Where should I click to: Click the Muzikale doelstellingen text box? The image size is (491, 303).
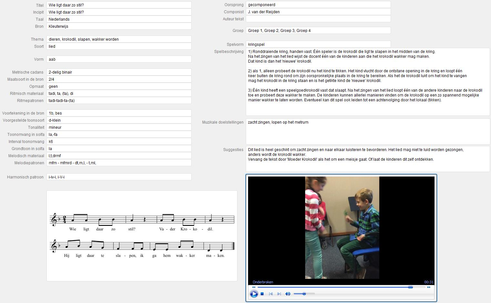click(x=368, y=131)
